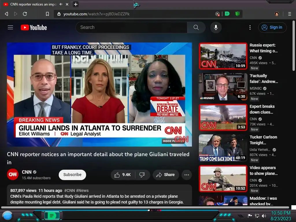This screenshot has height=222, width=296.
Task: Click 'Video appears to show plane' title
Action: point(264,171)
